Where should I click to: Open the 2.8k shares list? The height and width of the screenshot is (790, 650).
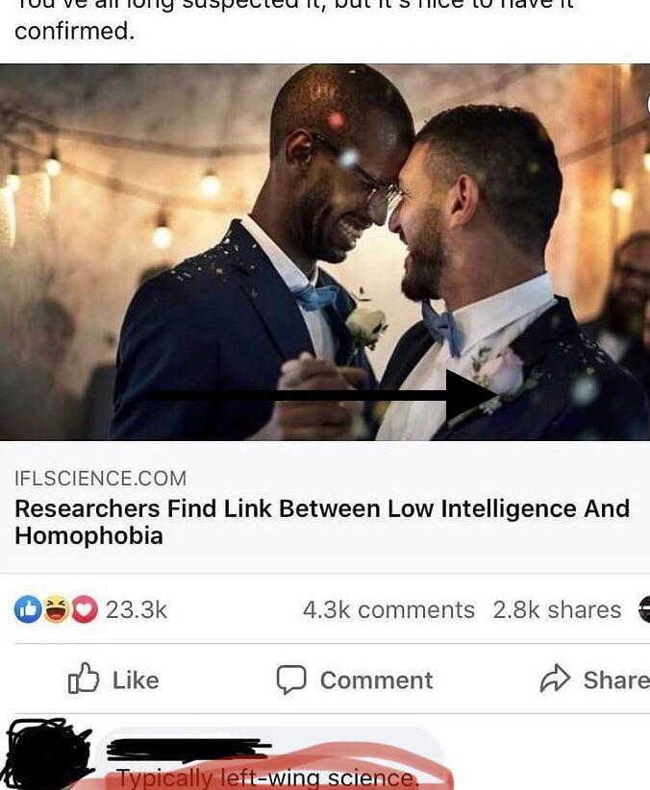pyautogui.click(x=557, y=609)
